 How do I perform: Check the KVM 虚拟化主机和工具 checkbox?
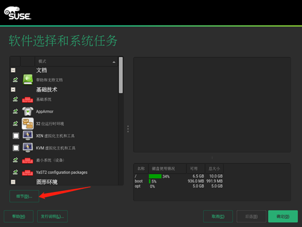pos(16,148)
